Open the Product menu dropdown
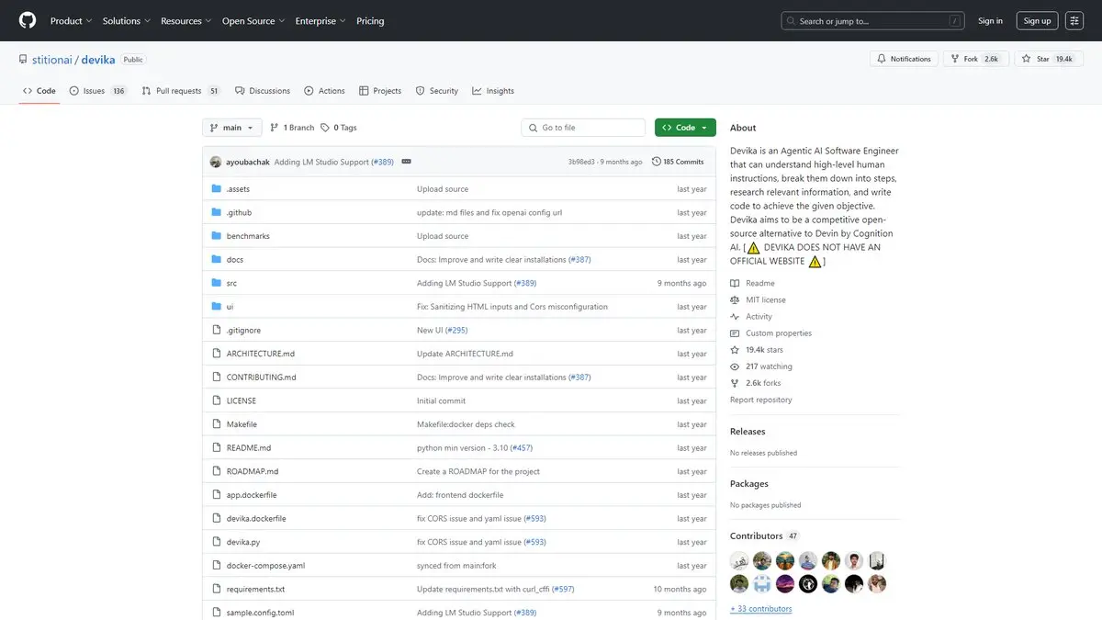Image resolution: width=1102 pixels, height=620 pixels. (x=71, y=20)
